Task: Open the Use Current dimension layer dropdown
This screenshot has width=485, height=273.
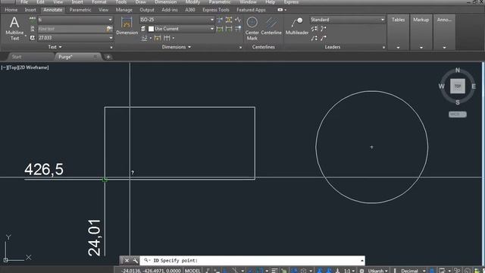Action: pos(212,29)
